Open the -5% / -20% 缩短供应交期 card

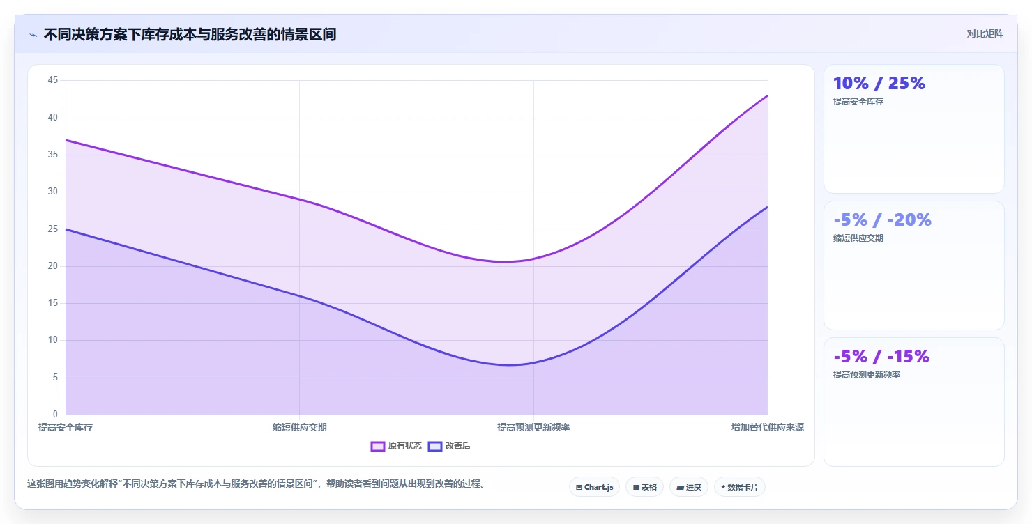click(x=913, y=265)
